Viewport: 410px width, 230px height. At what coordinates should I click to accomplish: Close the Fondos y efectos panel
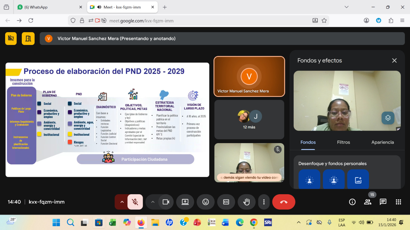pos(394,61)
